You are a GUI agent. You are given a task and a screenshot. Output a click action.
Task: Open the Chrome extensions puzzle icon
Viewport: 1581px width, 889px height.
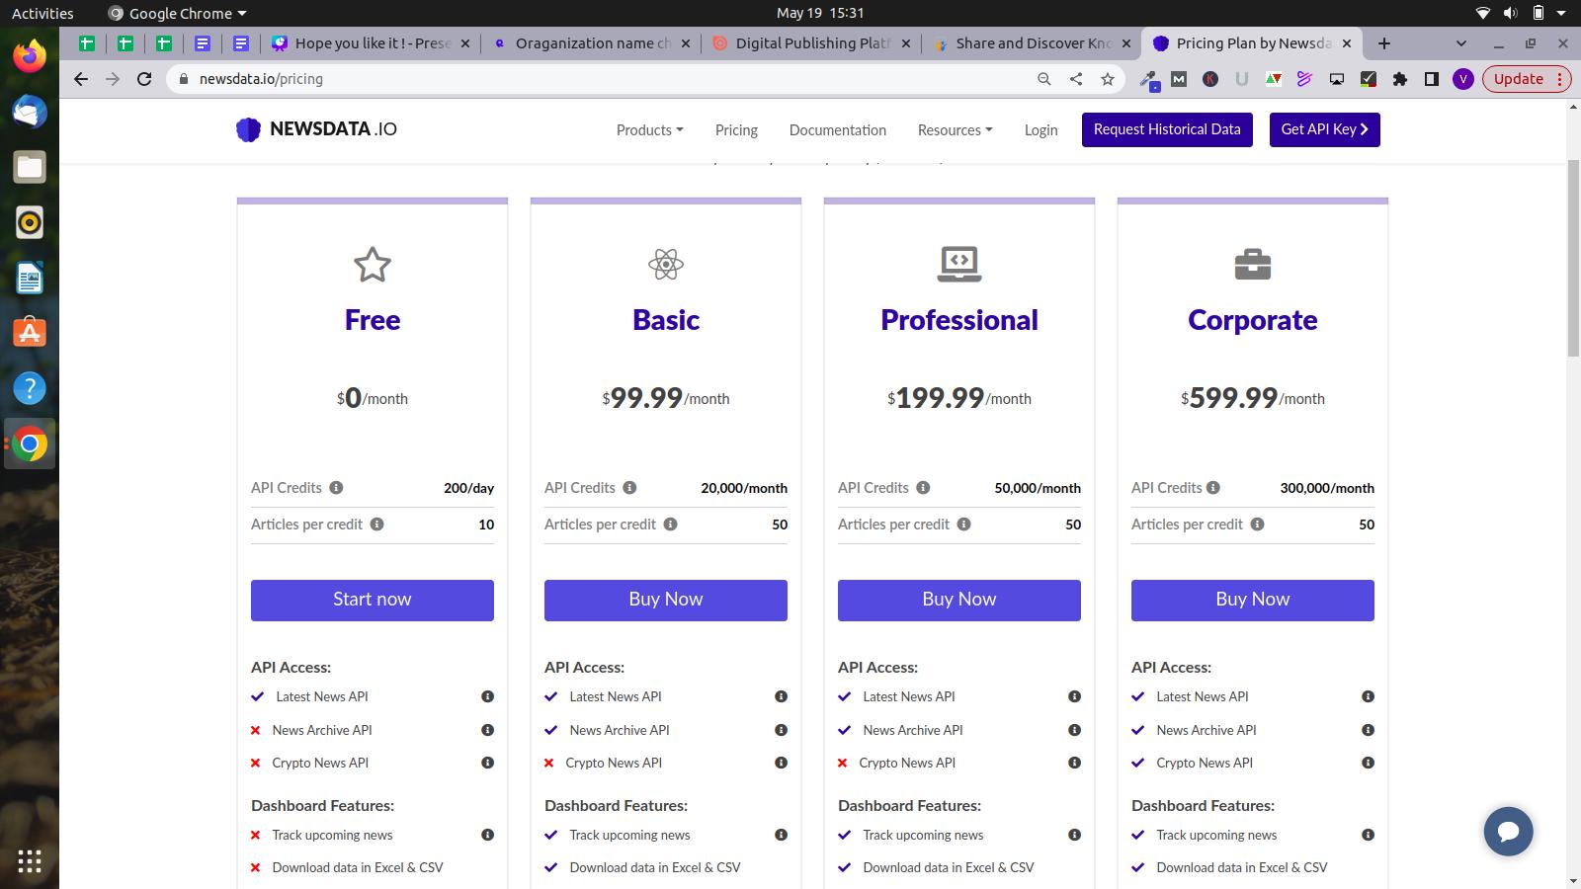(1400, 79)
